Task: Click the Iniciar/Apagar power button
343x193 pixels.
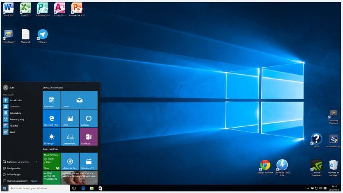Action: [x=13, y=174]
